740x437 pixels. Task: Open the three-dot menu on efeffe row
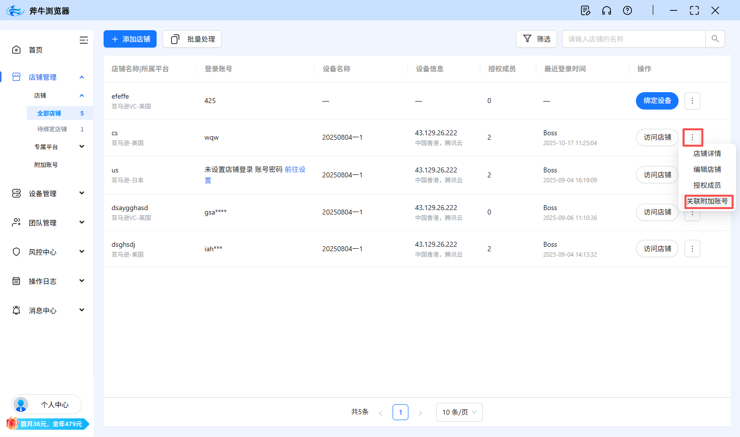point(692,101)
